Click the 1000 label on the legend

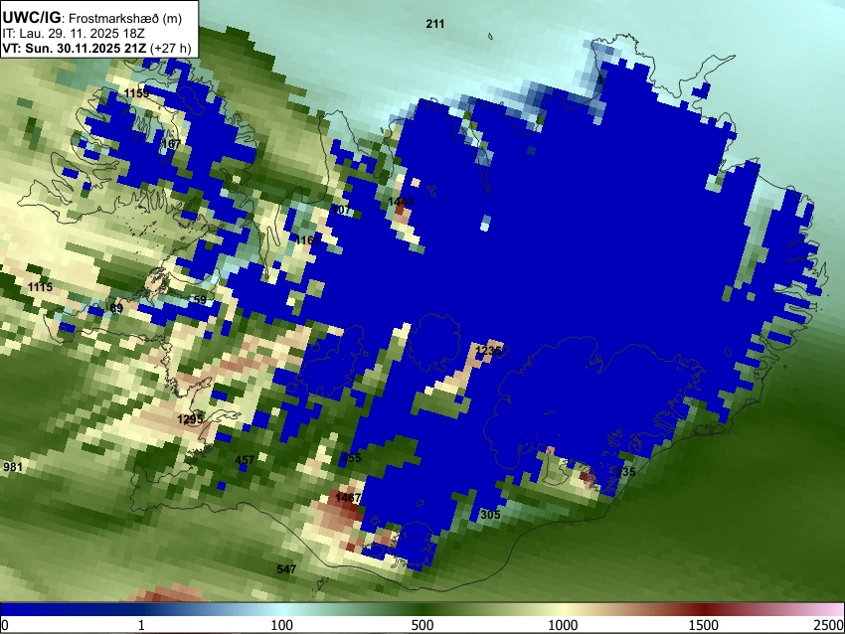[x=563, y=625]
